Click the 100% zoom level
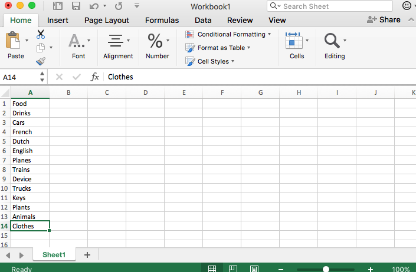416x272 pixels. [x=401, y=269]
